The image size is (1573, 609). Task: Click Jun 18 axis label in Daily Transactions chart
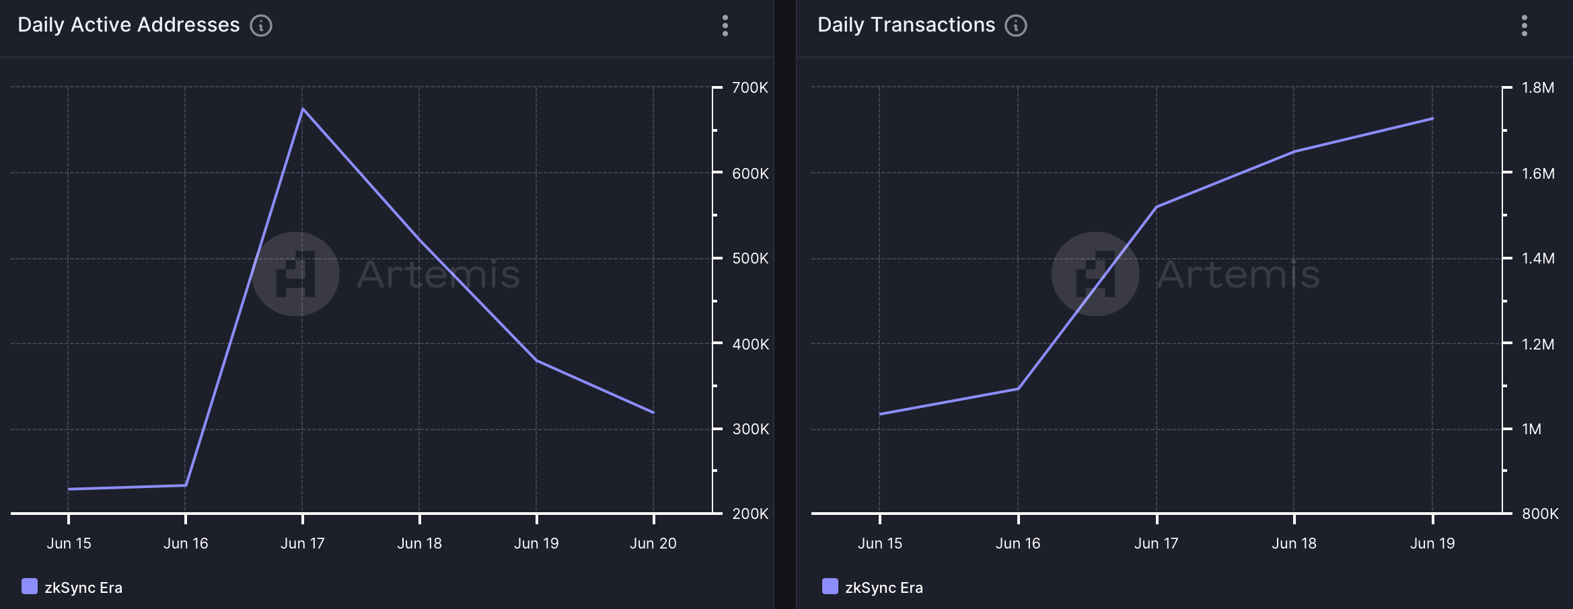(x=1294, y=543)
